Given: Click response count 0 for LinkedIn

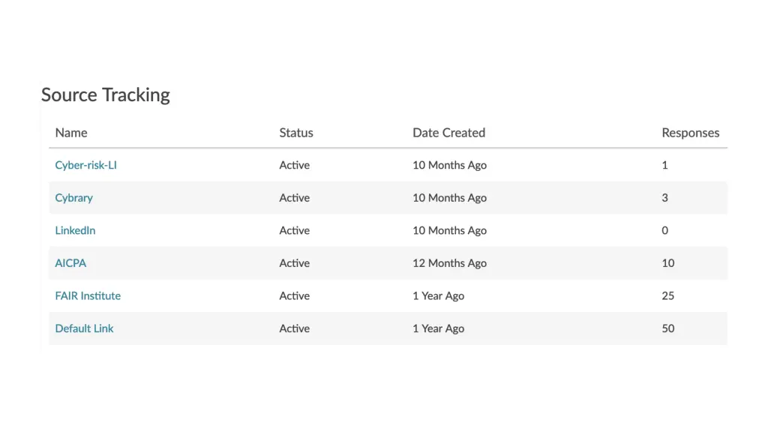Looking at the screenshot, I should 664,230.
